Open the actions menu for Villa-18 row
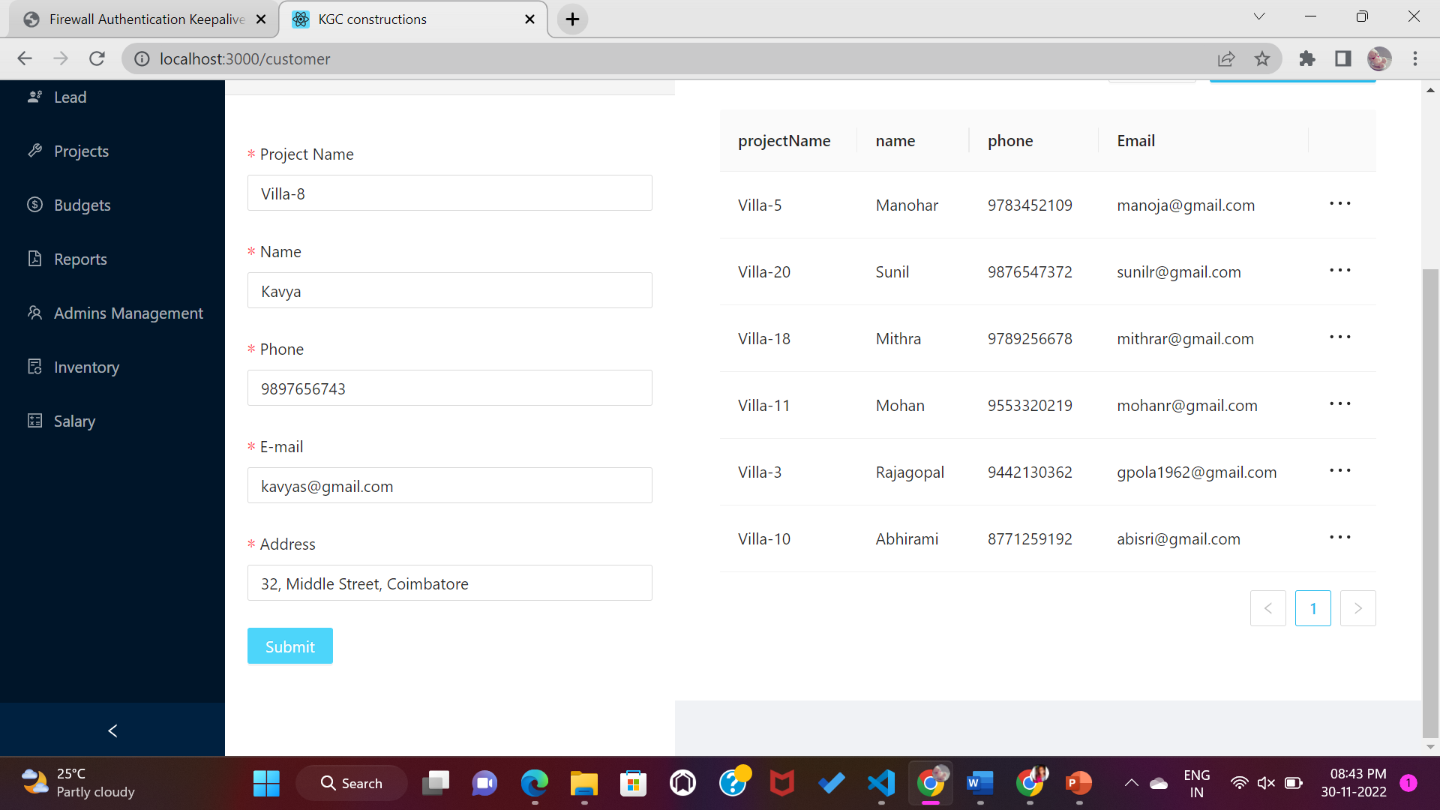The image size is (1440, 810). coord(1339,337)
